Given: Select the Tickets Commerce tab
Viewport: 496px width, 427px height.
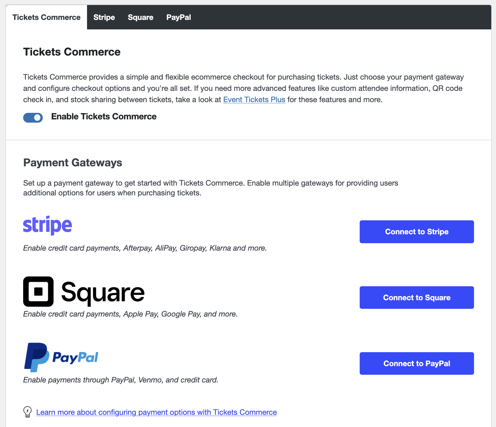Looking at the screenshot, I should [x=46, y=17].
